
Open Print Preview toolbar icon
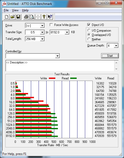pos(32,17)
